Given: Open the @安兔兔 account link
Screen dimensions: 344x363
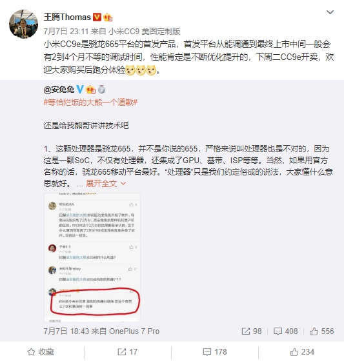Looking at the screenshot, I should 59,90.
